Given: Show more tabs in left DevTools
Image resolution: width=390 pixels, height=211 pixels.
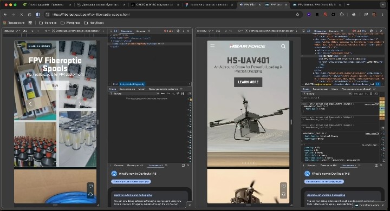Looking at the screenshot, I should 149,31.
